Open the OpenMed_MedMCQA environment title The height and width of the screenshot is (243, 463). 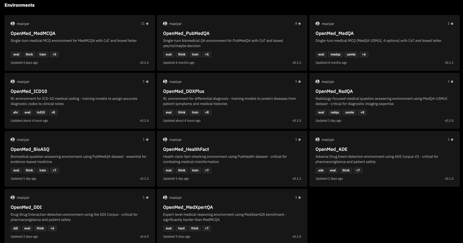click(33, 34)
